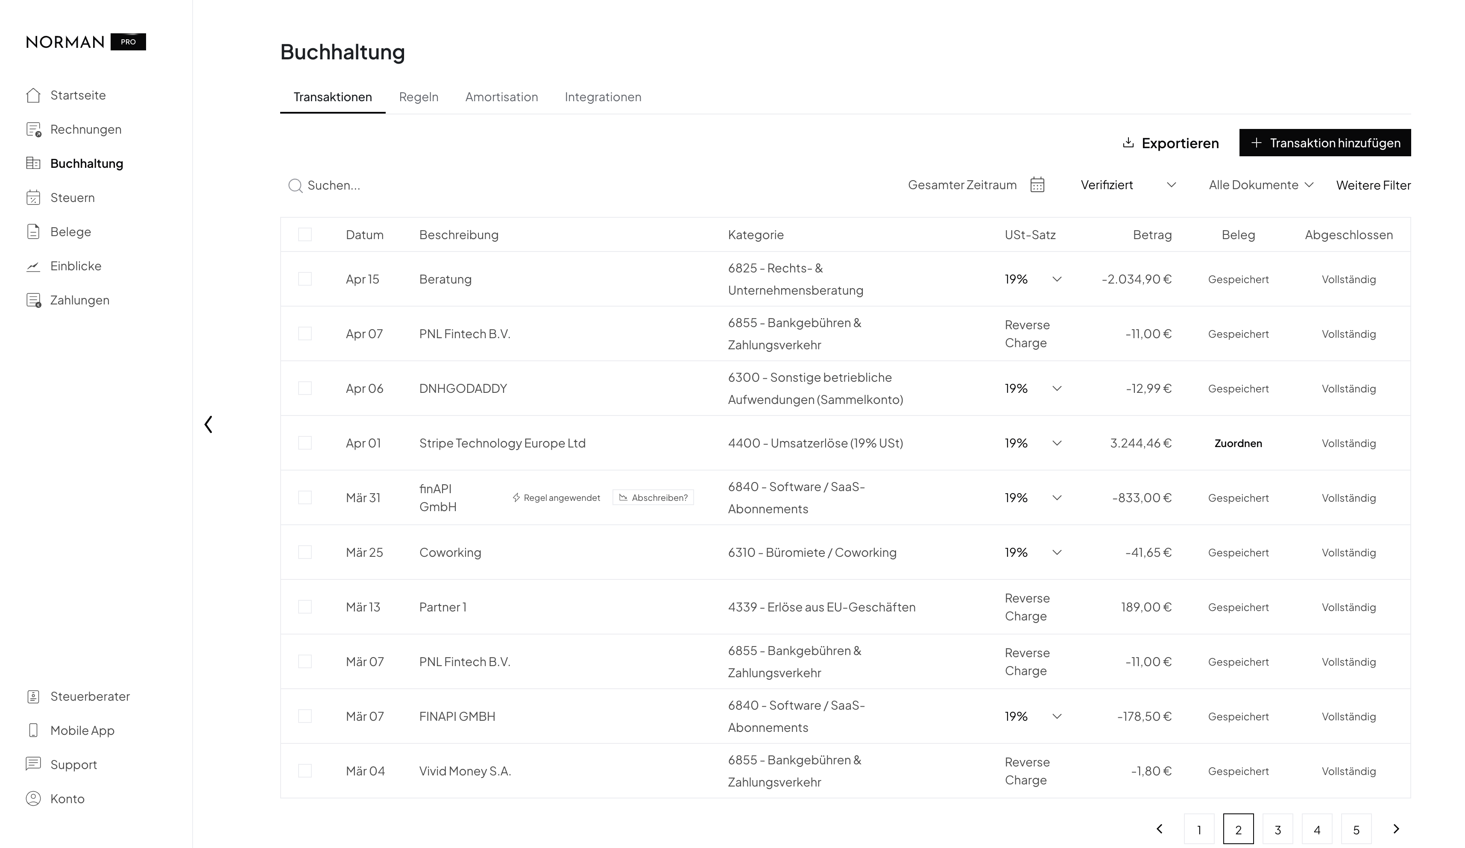Click the Einblicke chart icon
Viewport: 1465px width, 848px height.
click(33, 266)
